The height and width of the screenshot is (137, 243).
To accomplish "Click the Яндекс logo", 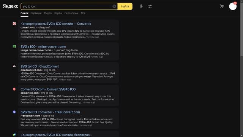I will point(10,6).
